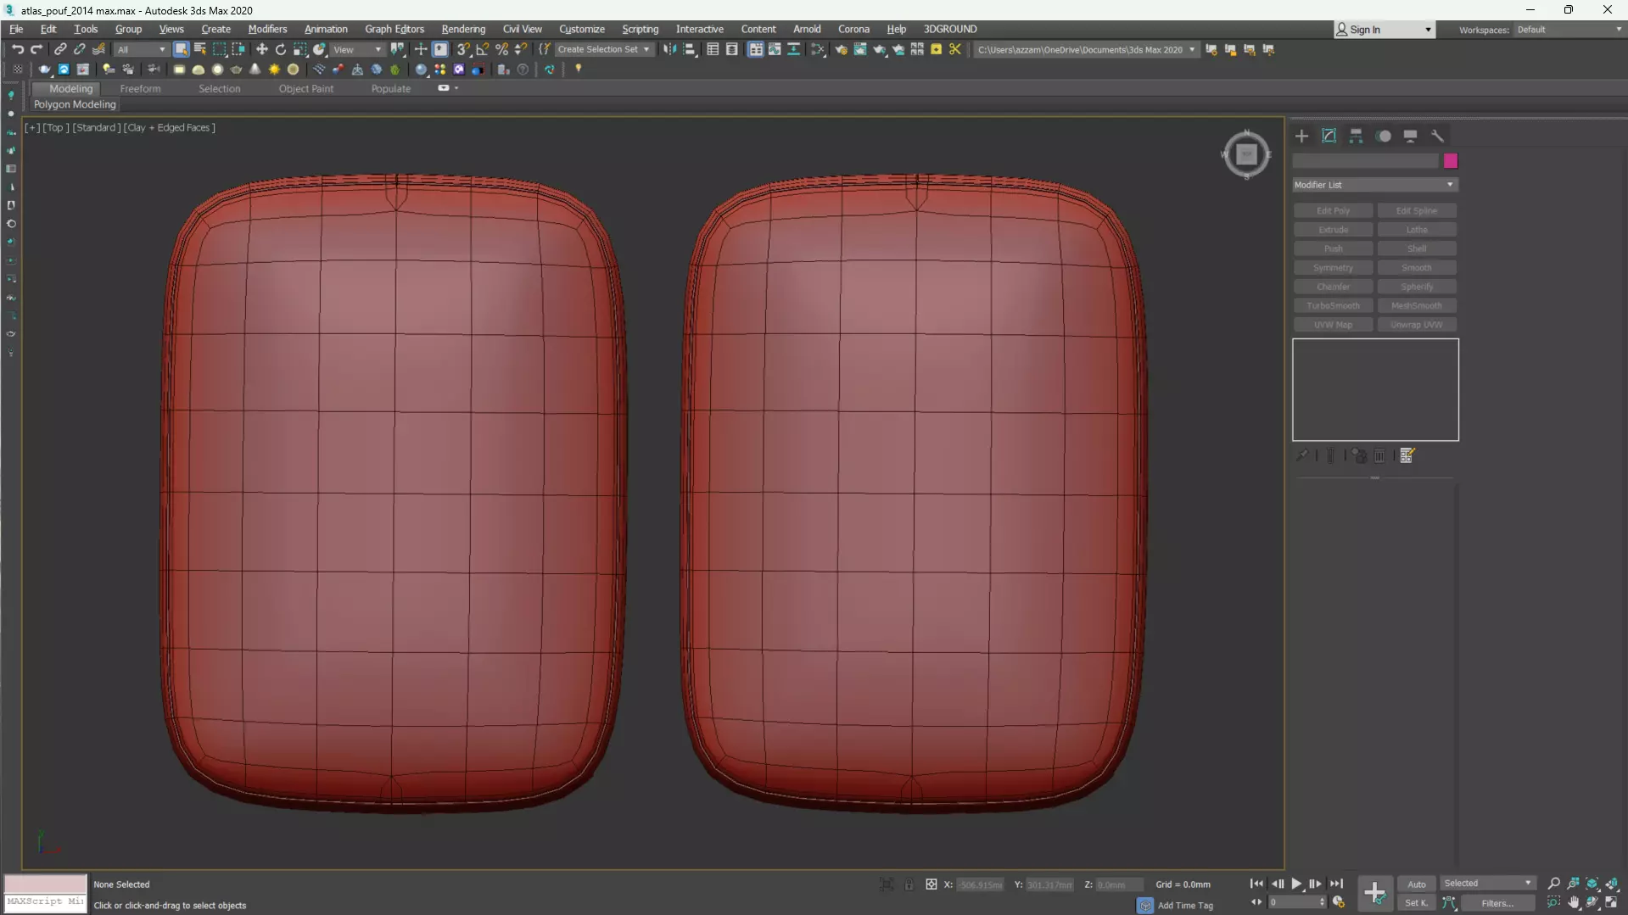Switch to the Freeform ribbon tab
This screenshot has width=1628, height=915.
coord(140,88)
